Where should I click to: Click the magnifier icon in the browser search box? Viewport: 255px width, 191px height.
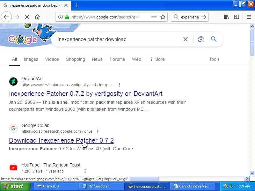coord(176,17)
